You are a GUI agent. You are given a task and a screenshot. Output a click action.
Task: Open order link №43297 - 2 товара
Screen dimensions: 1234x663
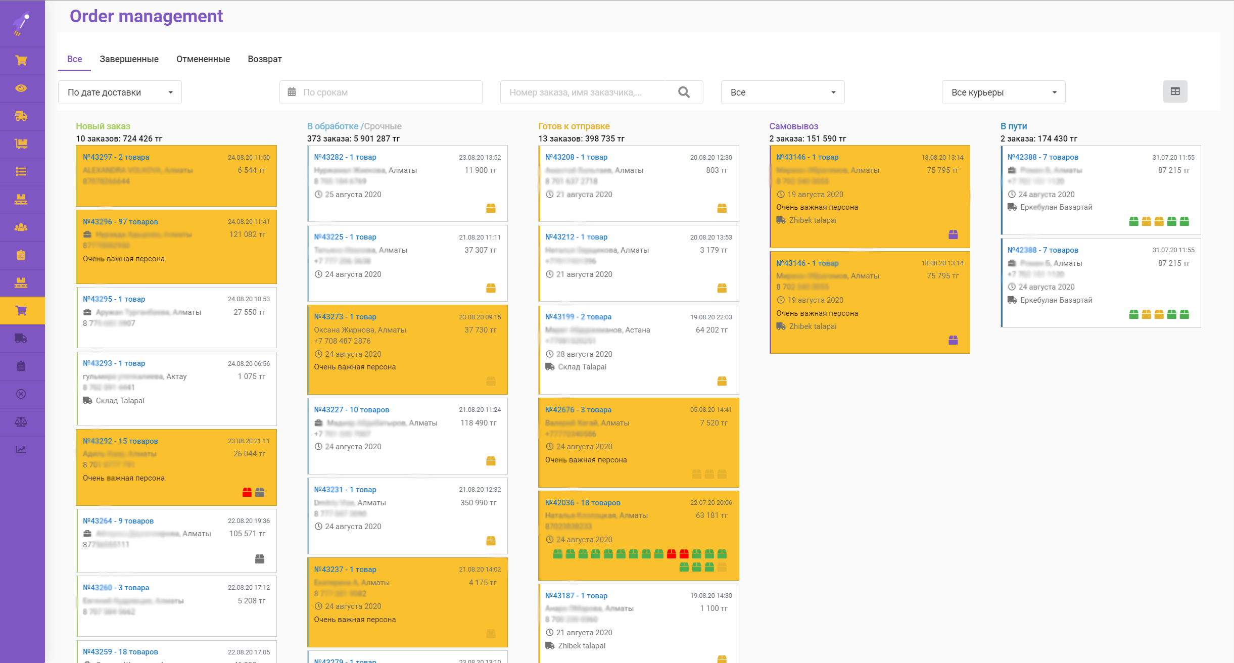[116, 157]
